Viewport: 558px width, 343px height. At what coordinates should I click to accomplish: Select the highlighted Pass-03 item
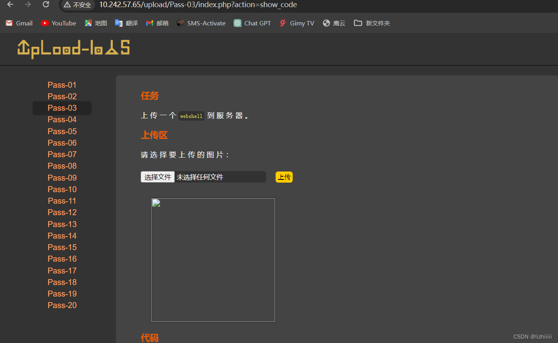[62, 108]
